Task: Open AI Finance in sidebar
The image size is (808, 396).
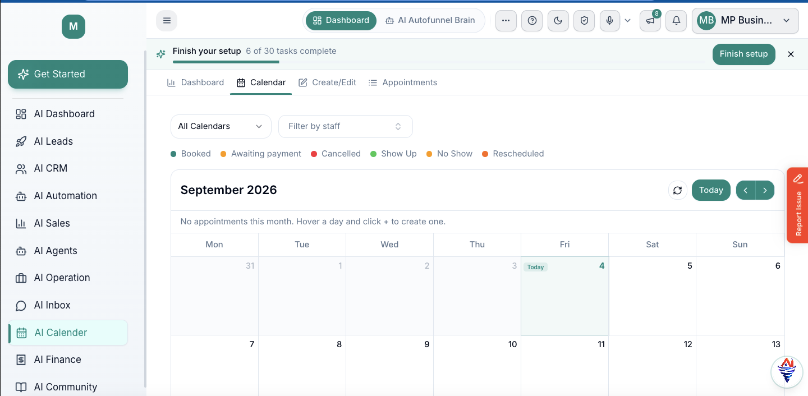Action: 68,360
